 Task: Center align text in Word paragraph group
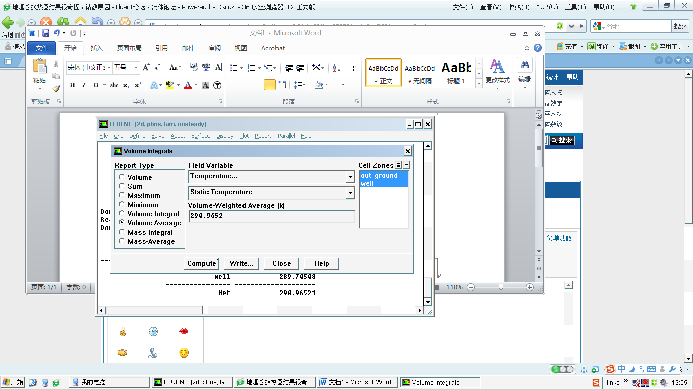(246, 85)
